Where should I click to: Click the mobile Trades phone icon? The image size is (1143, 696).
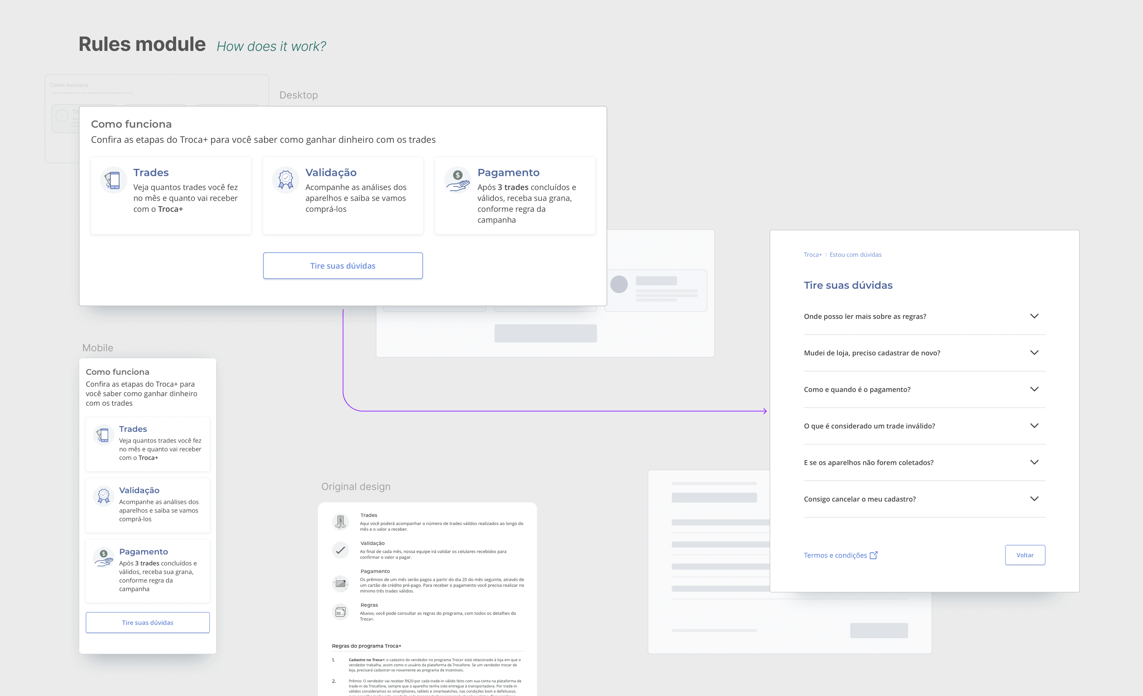pyautogui.click(x=103, y=435)
